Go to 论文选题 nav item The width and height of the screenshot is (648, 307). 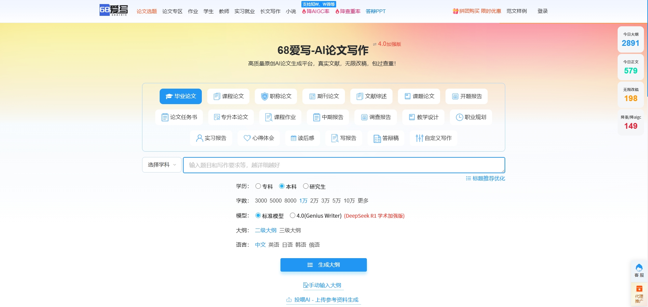[x=146, y=11]
